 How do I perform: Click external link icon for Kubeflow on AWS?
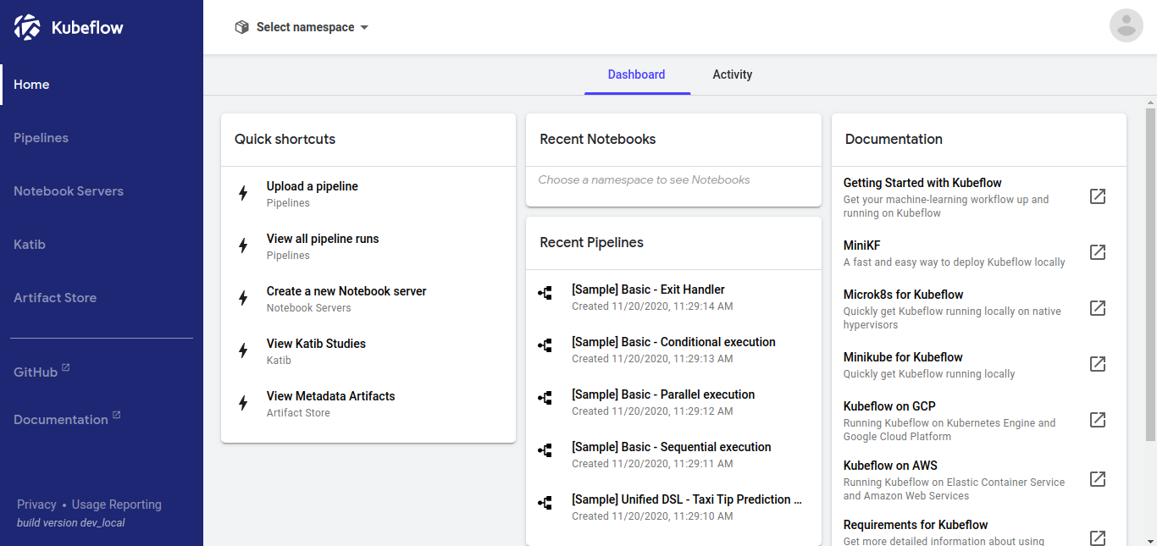click(1097, 479)
